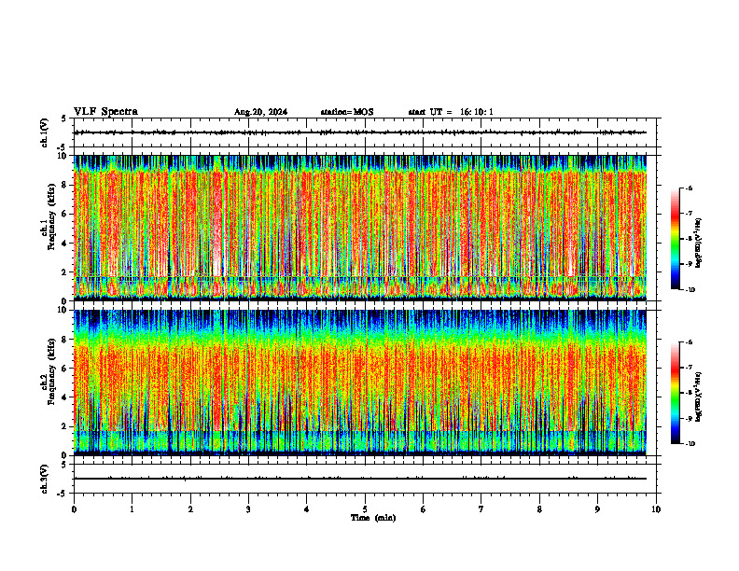Click the "-6" label on ch.1 color bar
739x571 pixels.
pos(689,188)
